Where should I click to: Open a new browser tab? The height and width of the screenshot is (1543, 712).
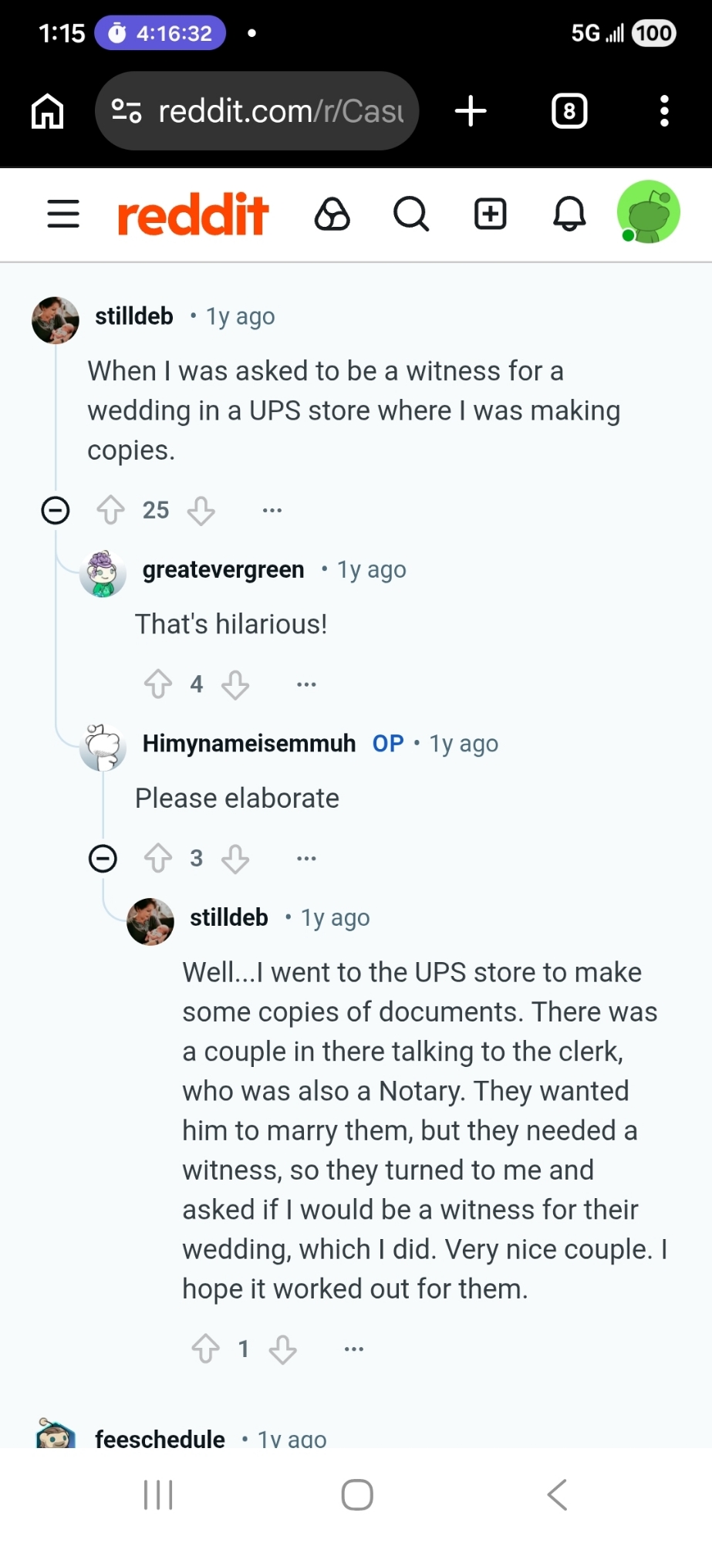(x=471, y=111)
